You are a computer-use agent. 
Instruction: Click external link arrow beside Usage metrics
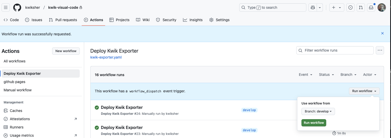coord(76,135)
